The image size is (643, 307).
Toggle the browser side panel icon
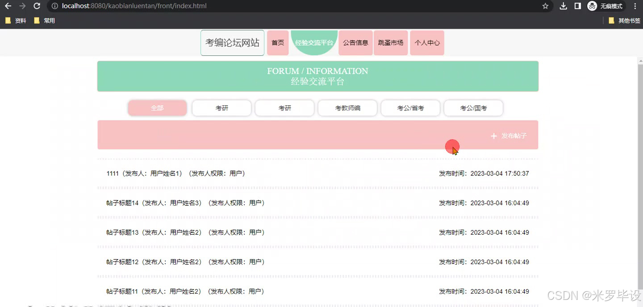click(x=577, y=6)
